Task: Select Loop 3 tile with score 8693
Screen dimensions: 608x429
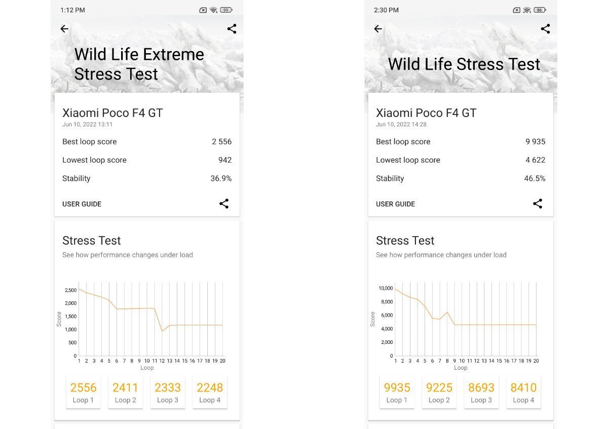Action: [481, 392]
